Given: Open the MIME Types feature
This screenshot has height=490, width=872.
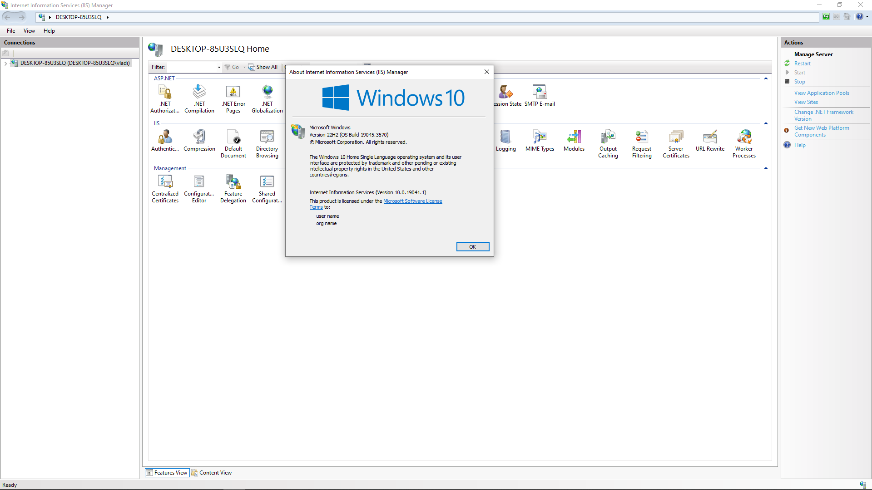Looking at the screenshot, I should point(540,140).
